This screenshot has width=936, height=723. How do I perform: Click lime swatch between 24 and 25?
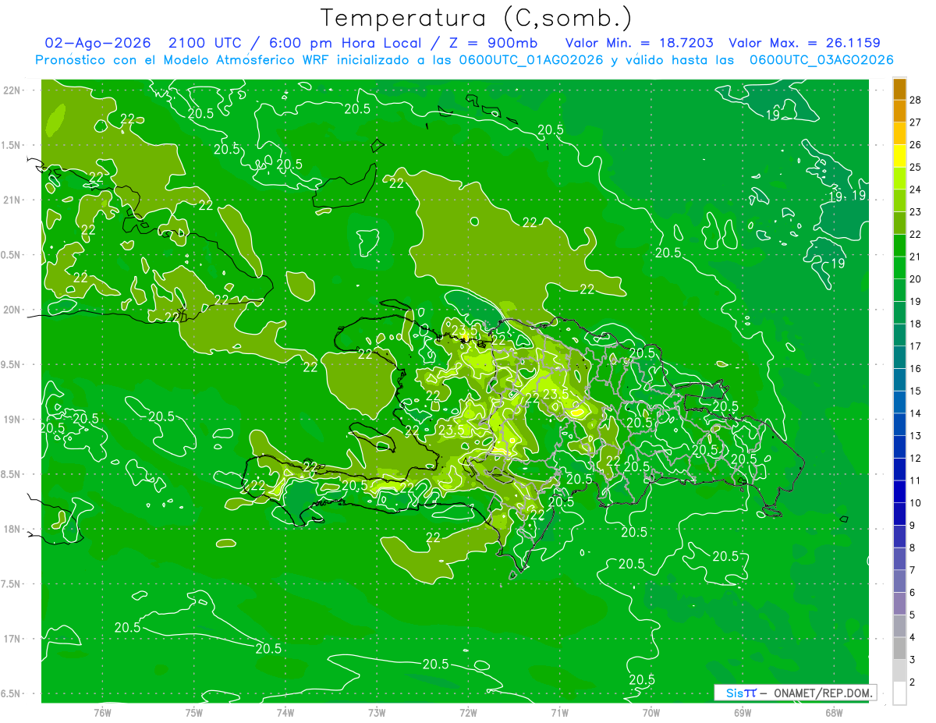[x=899, y=179]
